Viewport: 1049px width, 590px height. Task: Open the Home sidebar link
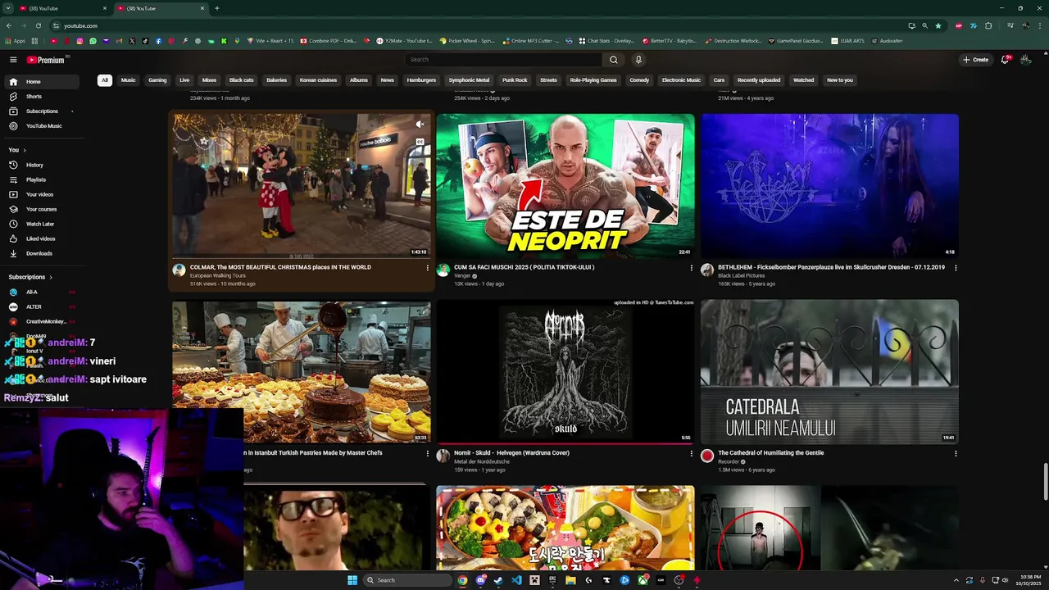point(41,82)
